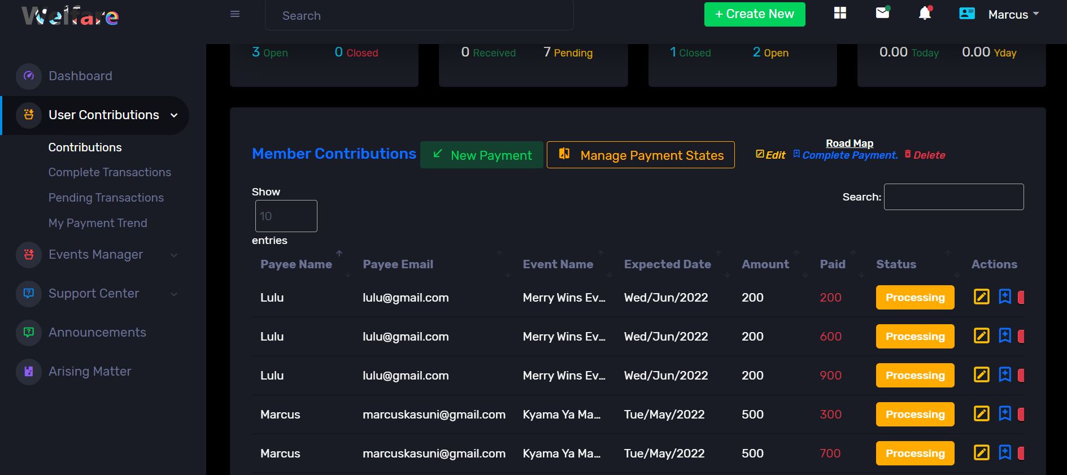Click edit icon in first Lulu row
Viewport: 1067px width, 475px height.
[x=982, y=297]
